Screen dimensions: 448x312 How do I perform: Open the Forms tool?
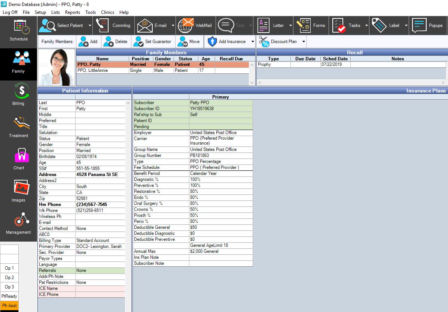(x=314, y=25)
